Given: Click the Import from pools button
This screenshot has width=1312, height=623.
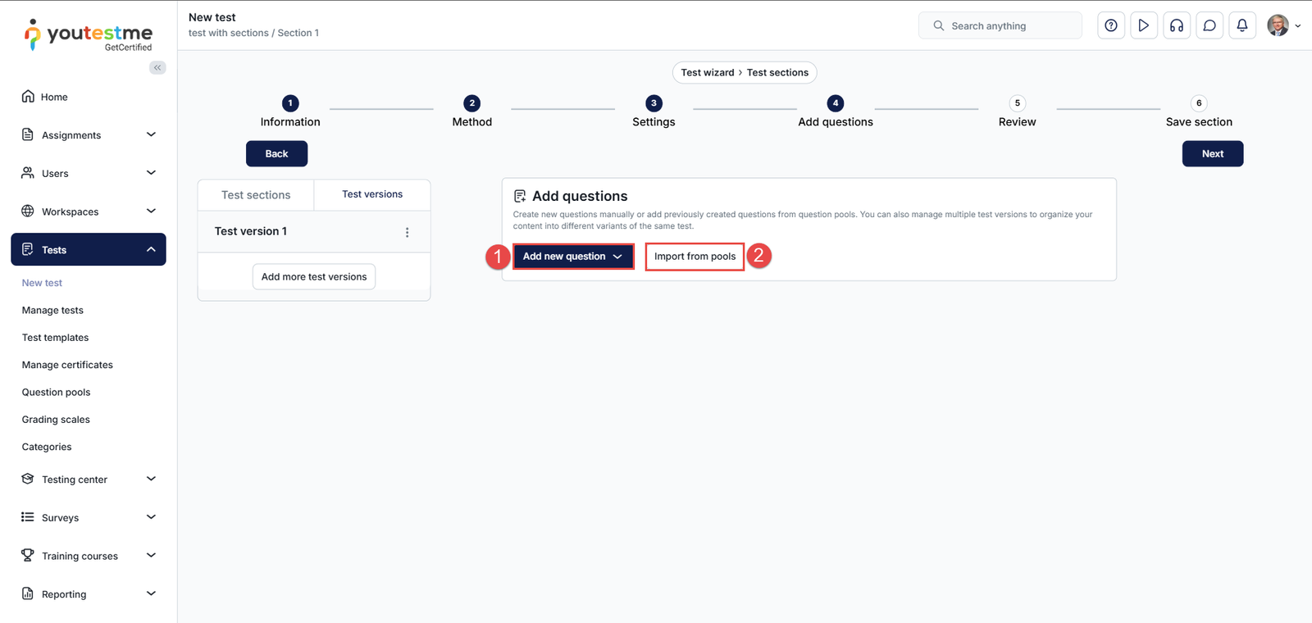Looking at the screenshot, I should tap(695, 257).
